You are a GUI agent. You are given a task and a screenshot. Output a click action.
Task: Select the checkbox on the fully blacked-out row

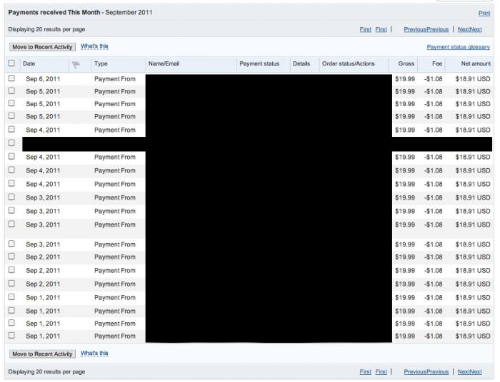pyautogui.click(x=11, y=143)
